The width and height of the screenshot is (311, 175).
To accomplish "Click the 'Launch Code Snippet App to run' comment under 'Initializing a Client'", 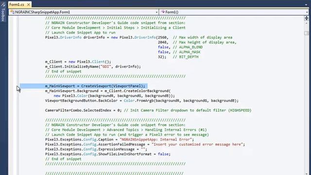I will pos(80,33).
